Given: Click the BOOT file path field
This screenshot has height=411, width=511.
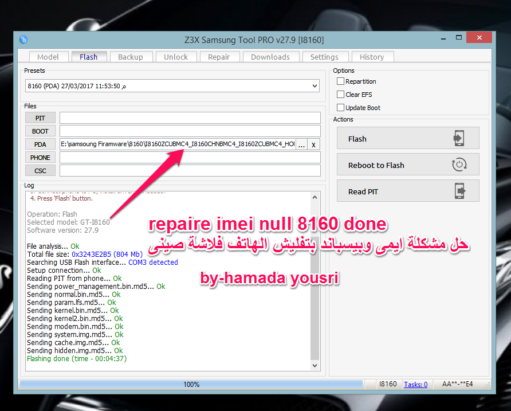Looking at the screenshot, I should [x=190, y=131].
